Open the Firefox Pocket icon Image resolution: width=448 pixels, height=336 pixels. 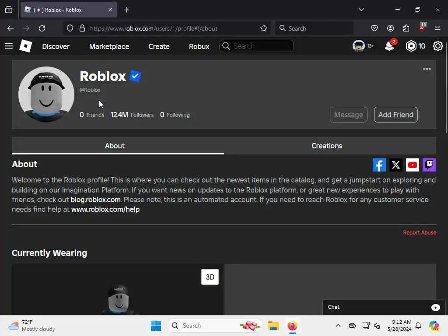click(x=374, y=28)
